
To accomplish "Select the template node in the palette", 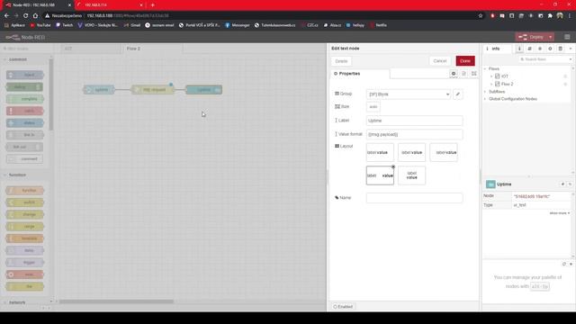I will (x=25, y=238).
